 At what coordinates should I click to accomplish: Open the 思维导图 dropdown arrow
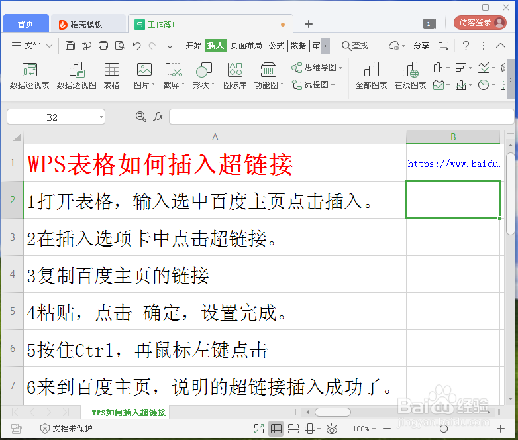tap(340, 68)
